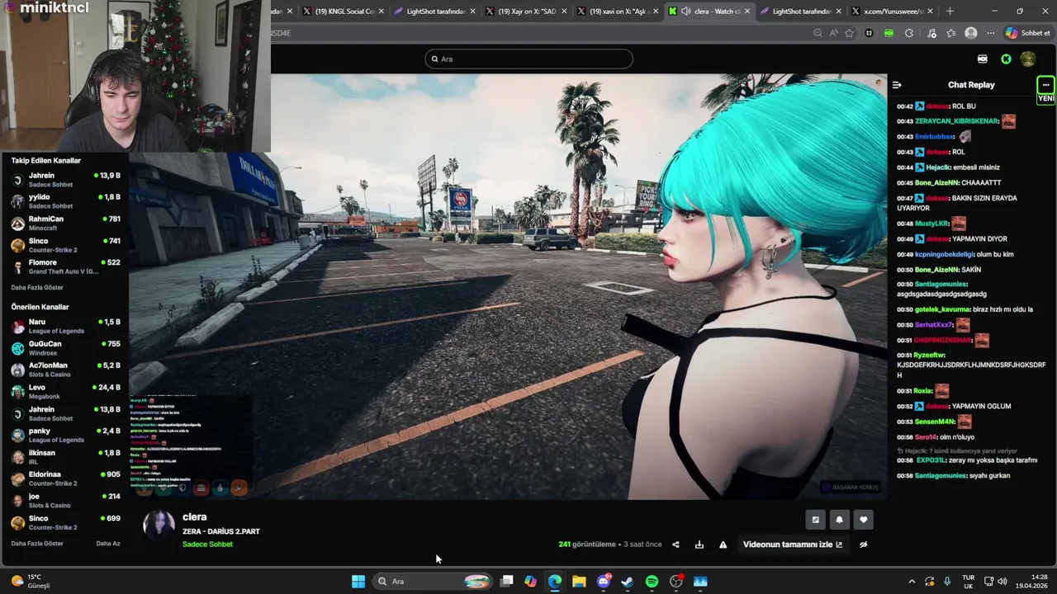The image size is (1057, 594).
Task: Toggle the notification bell for clera
Action: click(x=840, y=520)
